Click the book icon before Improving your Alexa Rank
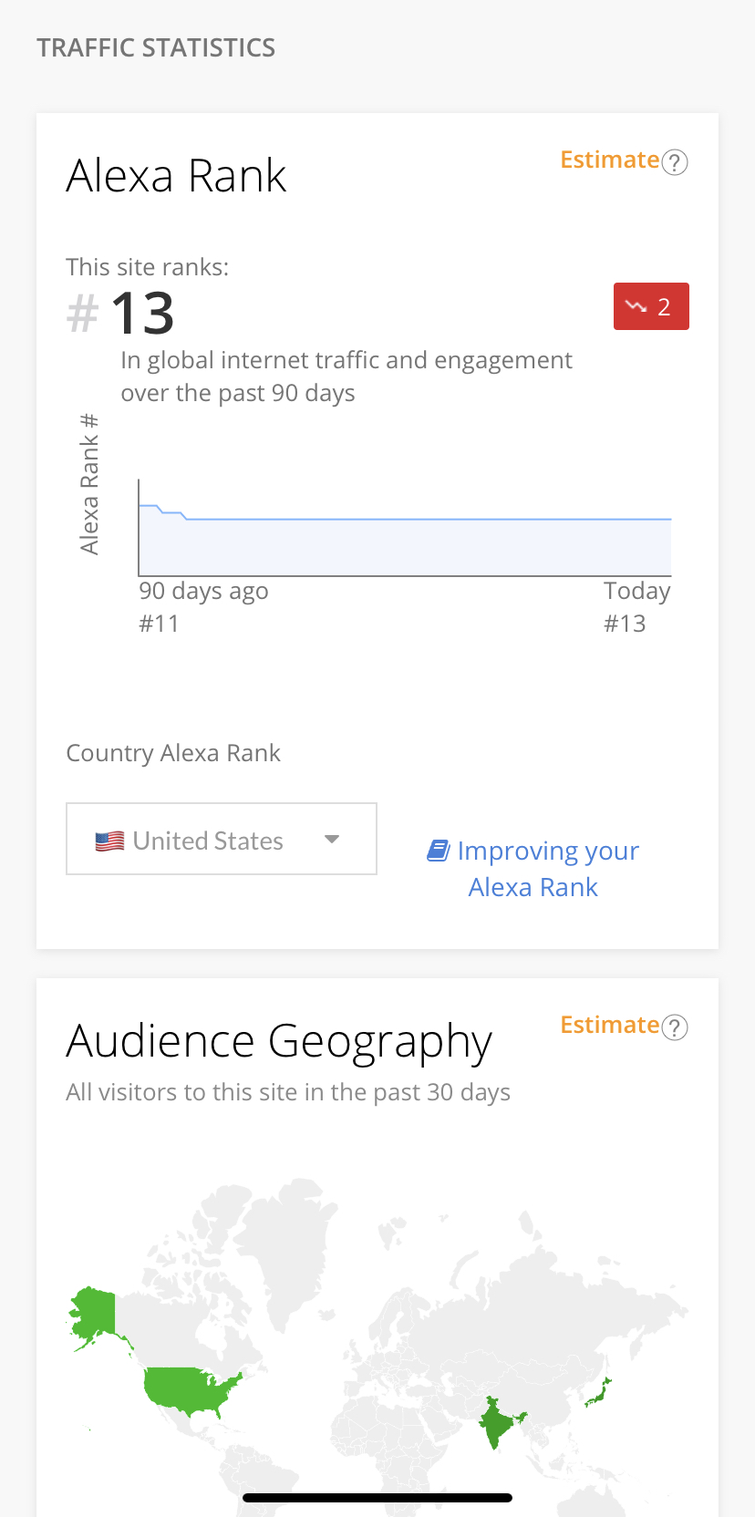The height and width of the screenshot is (1517, 755). click(439, 851)
